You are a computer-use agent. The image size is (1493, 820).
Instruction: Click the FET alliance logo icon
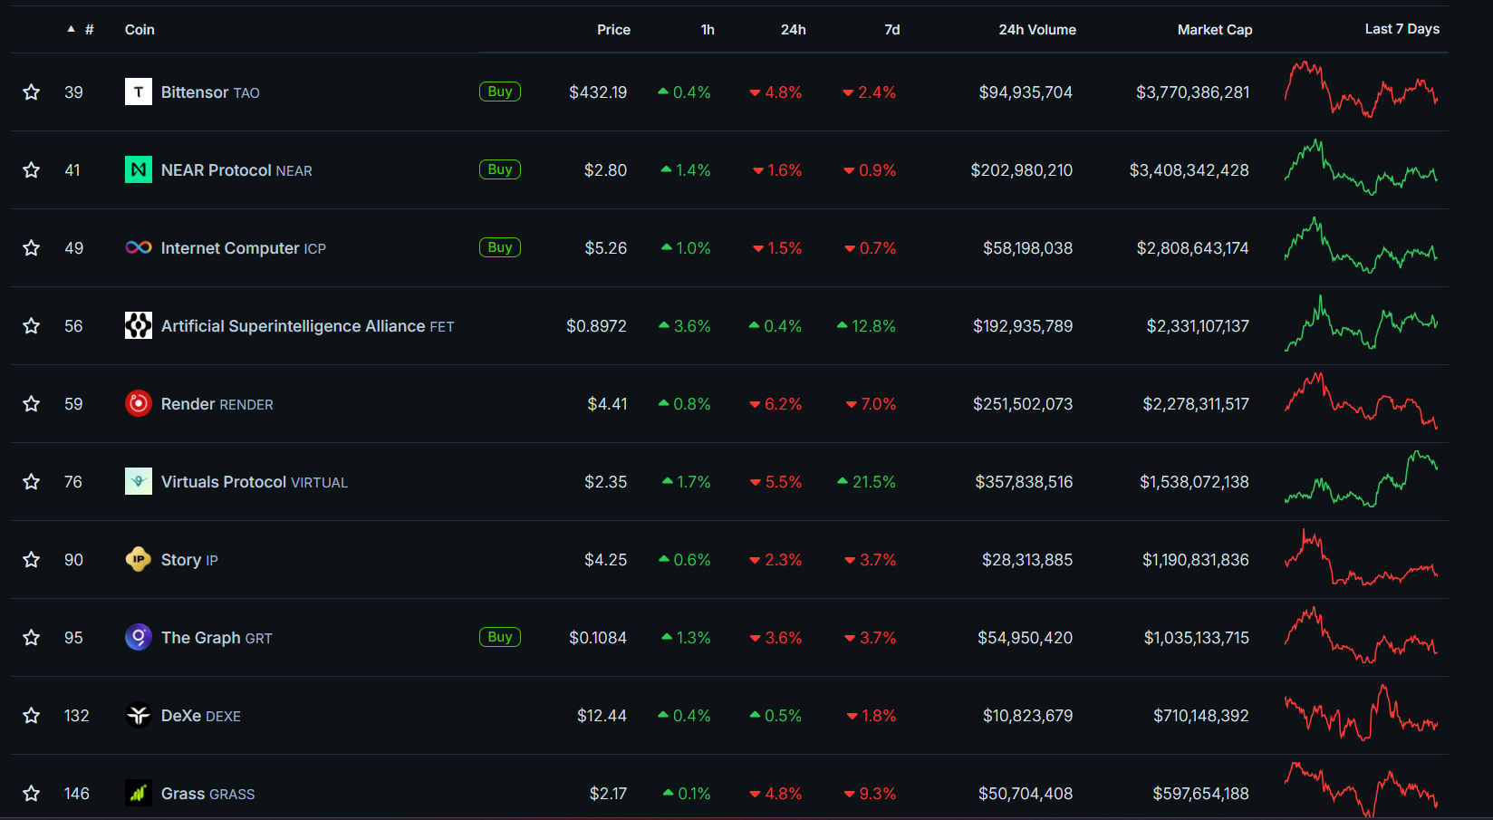(x=139, y=325)
